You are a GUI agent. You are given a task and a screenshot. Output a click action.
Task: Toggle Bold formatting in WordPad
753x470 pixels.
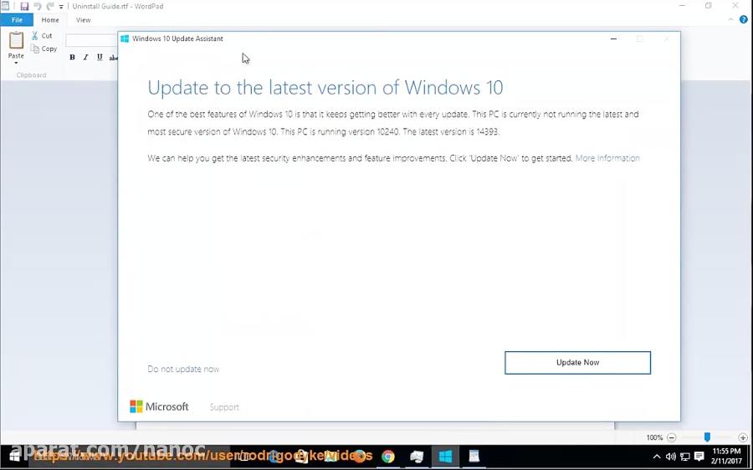(x=72, y=57)
